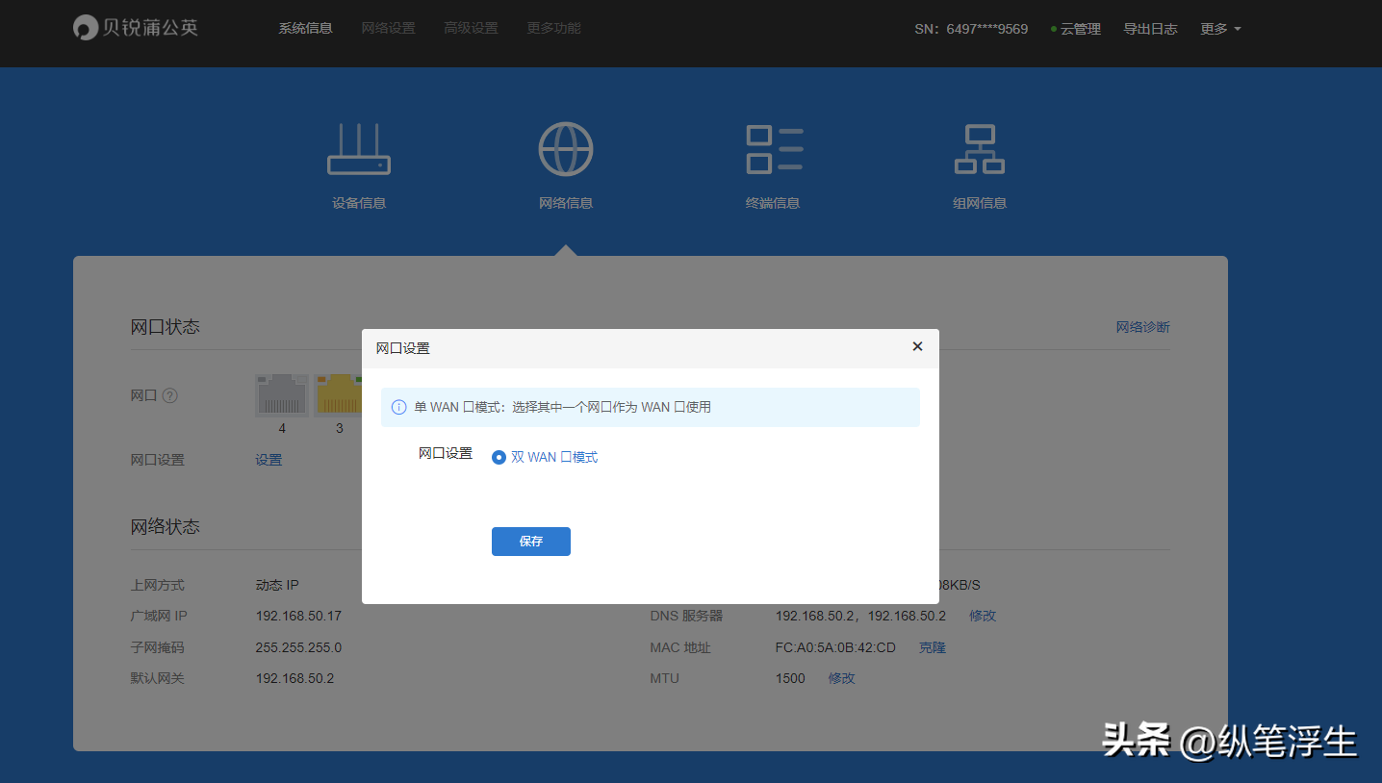Image resolution: width=1382 pixels, height=783 pixels.
Task: Switch to 网络设置 menu
Action: click(x=389, y=29)
